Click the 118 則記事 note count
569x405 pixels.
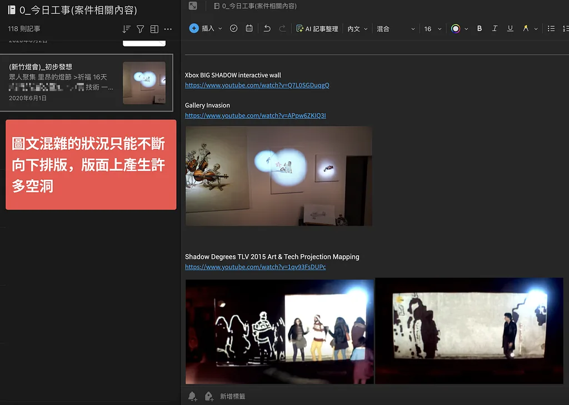(24, 29)
